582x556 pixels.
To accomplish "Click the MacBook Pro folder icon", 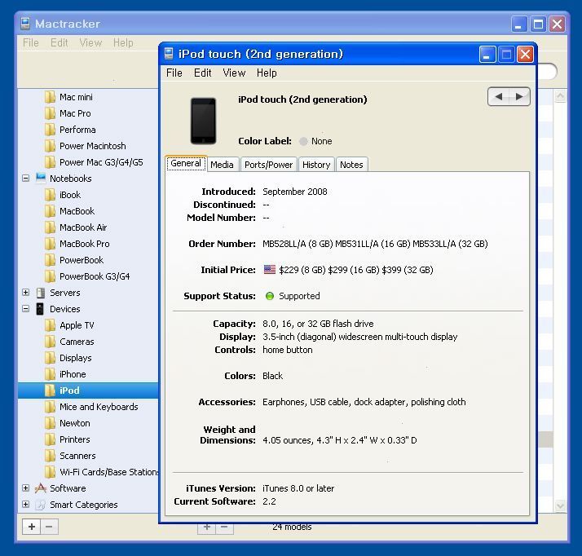I will click(x=50, y=244).
